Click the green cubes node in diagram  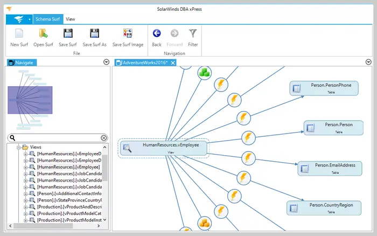tap(204, 73)
